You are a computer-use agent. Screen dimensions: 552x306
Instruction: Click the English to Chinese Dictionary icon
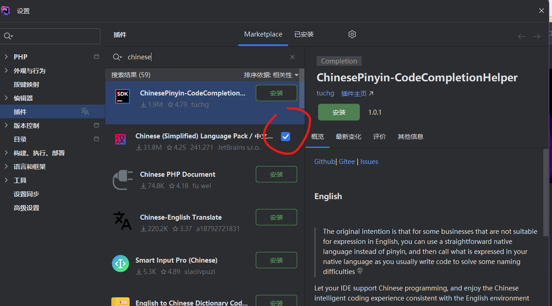[120, 302]
